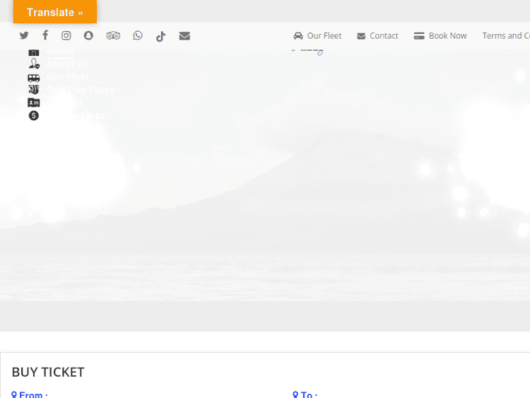The height and width of the screenshot is (398, 530).
Task: Click the Home menu item
Action: pyautogui.click(x=59, y=51)
